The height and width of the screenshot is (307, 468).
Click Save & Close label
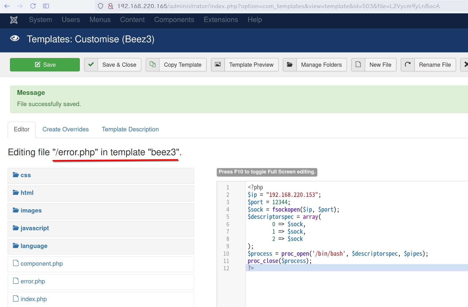119,65
